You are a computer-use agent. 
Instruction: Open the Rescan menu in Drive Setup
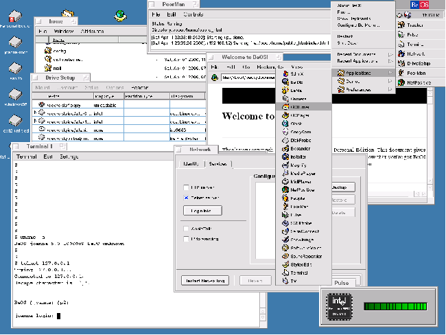point(140,88)
